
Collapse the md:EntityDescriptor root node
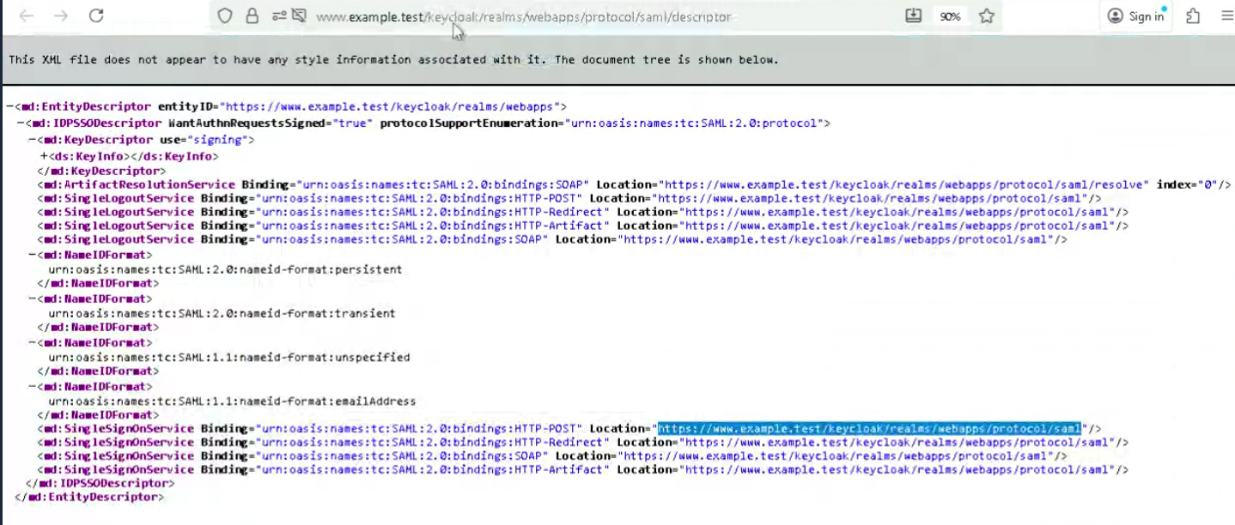[x=9, y=106]
